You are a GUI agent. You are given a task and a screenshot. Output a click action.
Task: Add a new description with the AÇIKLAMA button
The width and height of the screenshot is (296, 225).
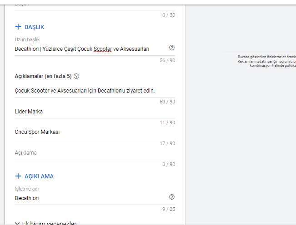(x=39, y=176)
